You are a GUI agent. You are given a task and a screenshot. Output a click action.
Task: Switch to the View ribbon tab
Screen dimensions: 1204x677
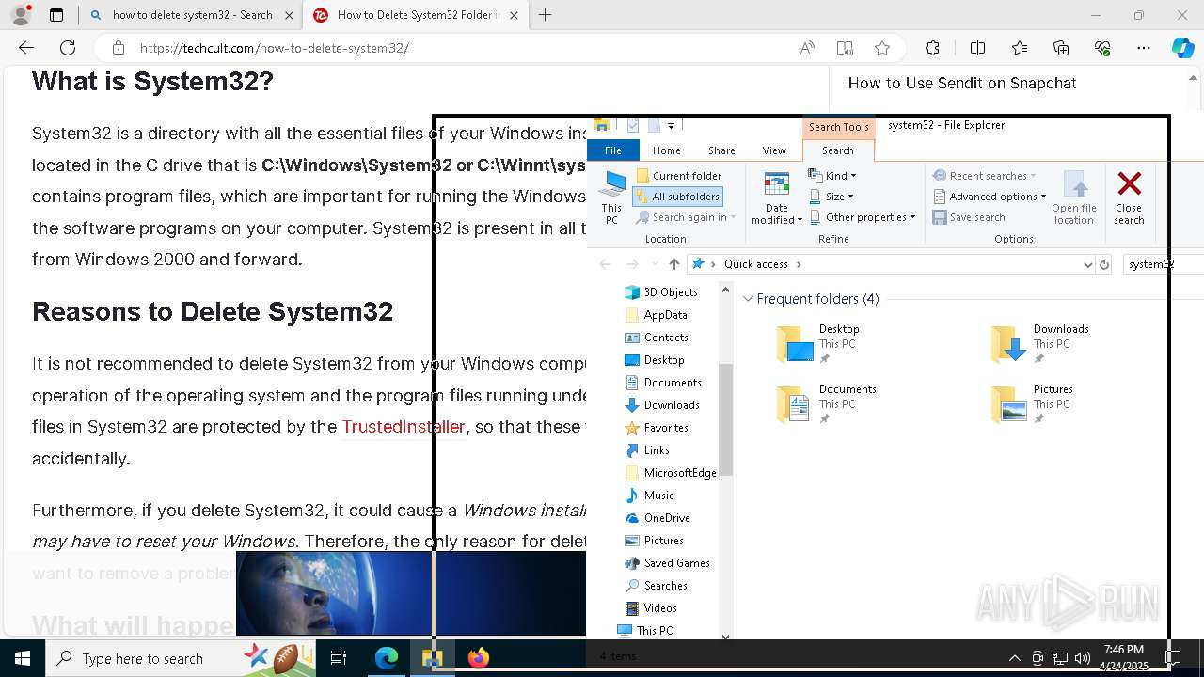(x=774, y=150)
